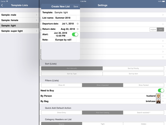Clear the Departure date value
This screenshot has width=166, height=125.
[x=78, y=24]
